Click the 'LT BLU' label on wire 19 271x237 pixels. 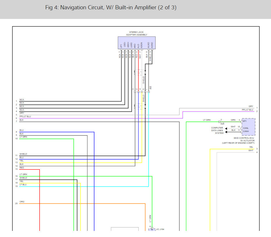pyautogui.click(x=23, y=185)
